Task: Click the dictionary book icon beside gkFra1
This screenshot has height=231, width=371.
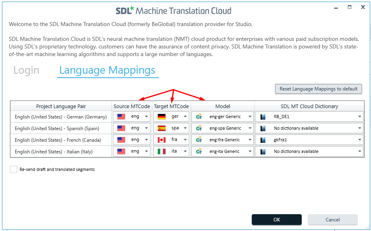Action: (x=263, y=140)
